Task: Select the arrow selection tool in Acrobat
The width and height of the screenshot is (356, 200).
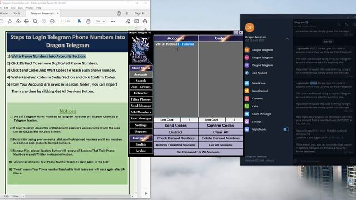Action: point(80,21)
